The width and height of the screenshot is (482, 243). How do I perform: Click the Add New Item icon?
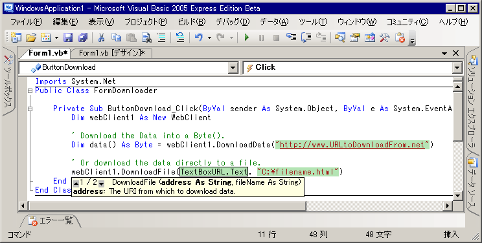pos(46,37)
